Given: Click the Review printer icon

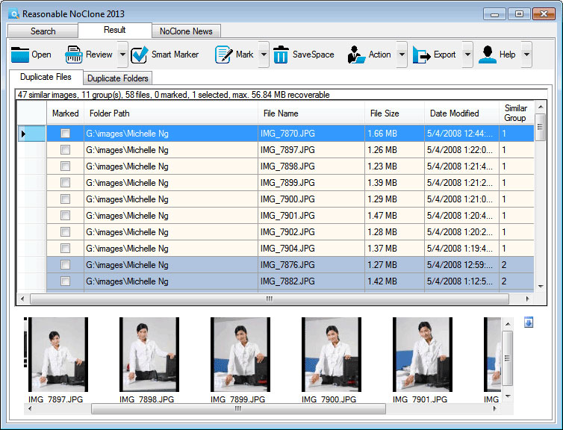Looking at the screenshot, I should click(73, 54).
